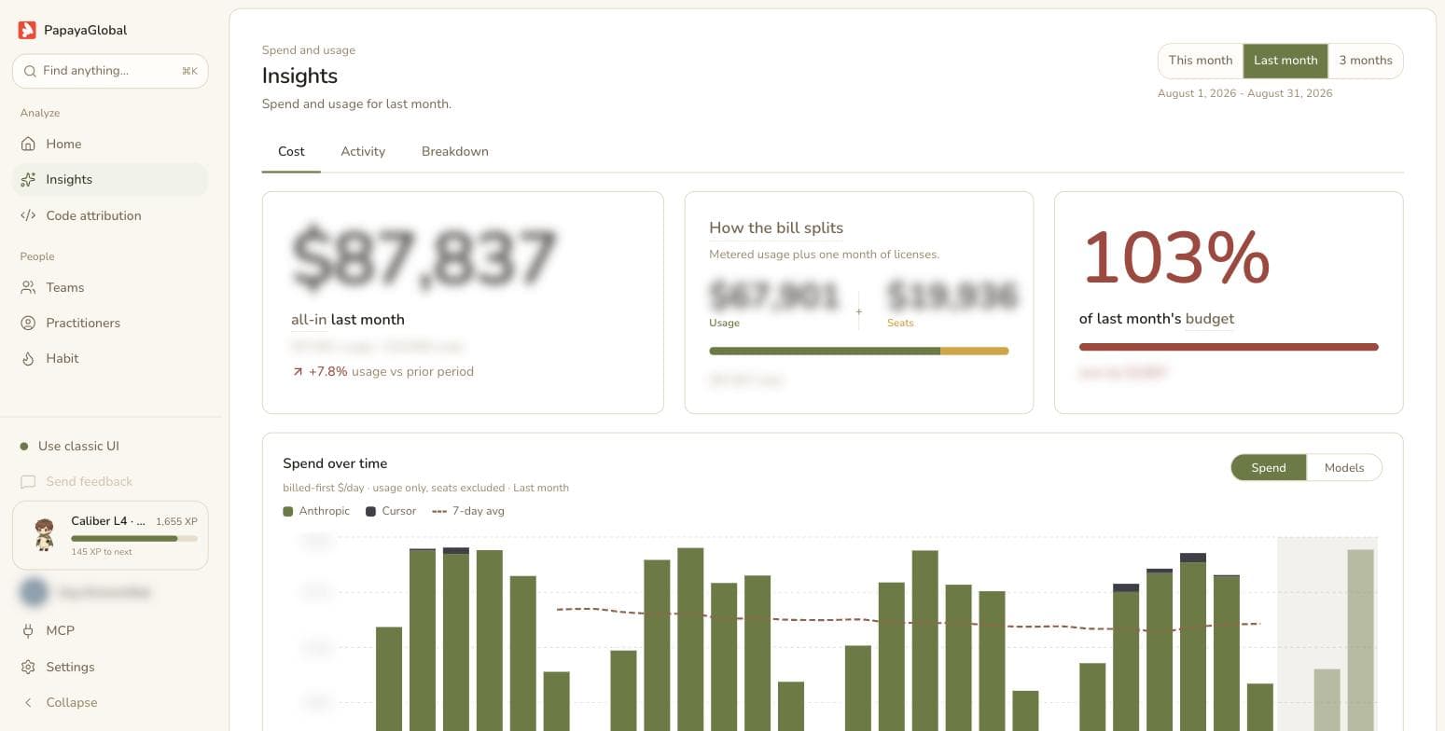Click the 145 XP to next text
This screenshot has width=1445, height=731.
click(102, 552)
